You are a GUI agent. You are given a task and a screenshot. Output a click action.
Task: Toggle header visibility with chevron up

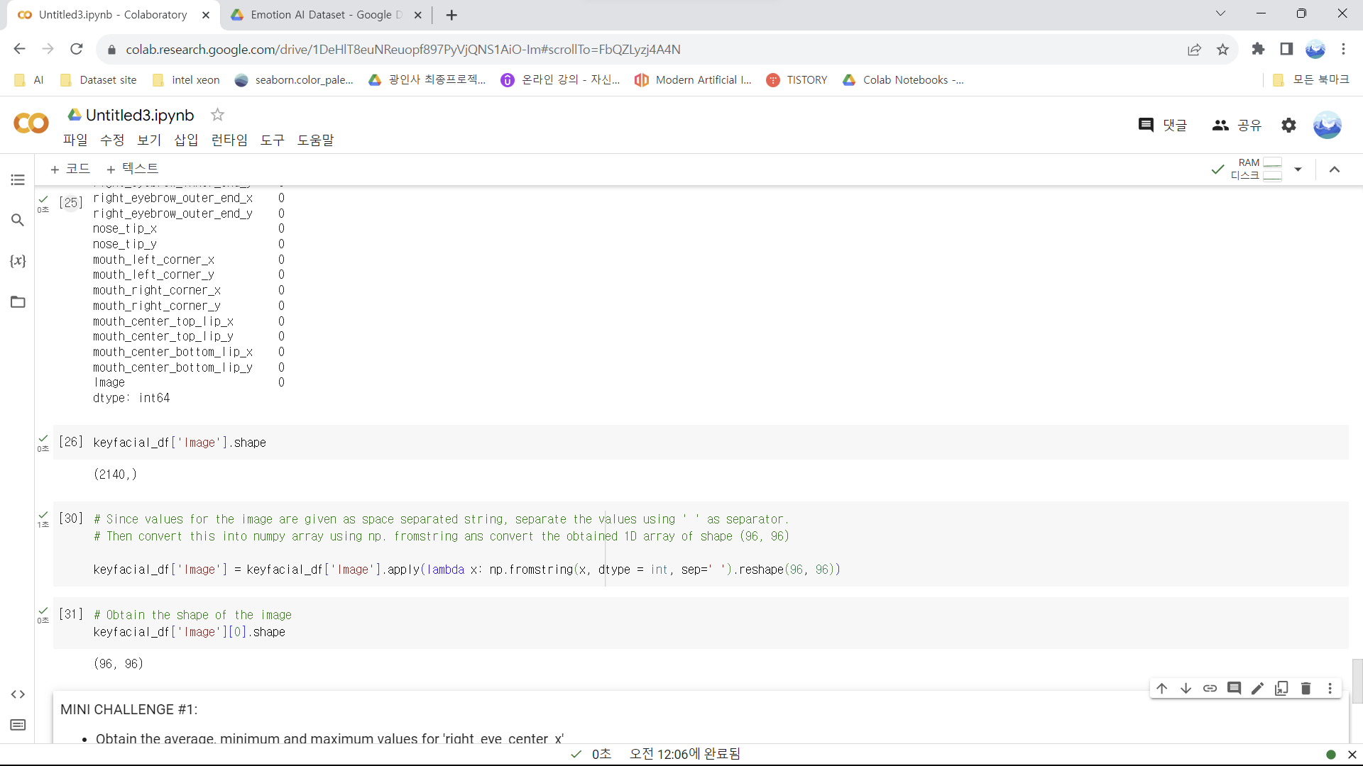click(x=1335, y=170)
